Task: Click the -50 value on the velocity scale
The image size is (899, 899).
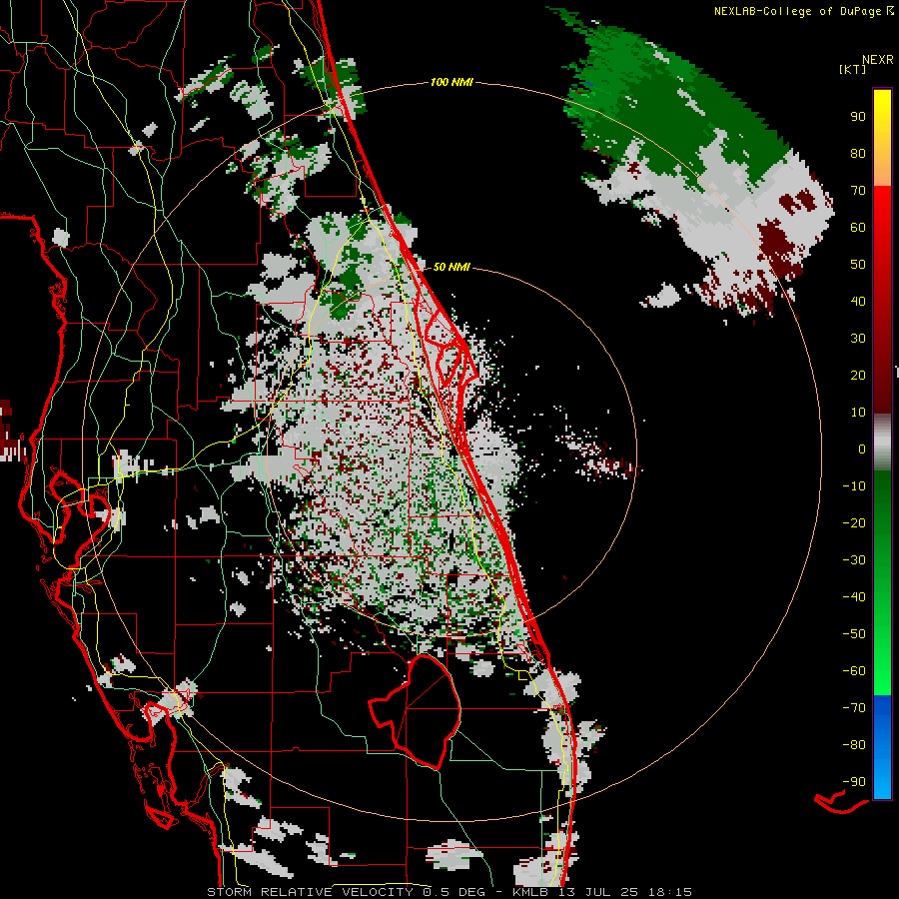Action: point(854,634)
